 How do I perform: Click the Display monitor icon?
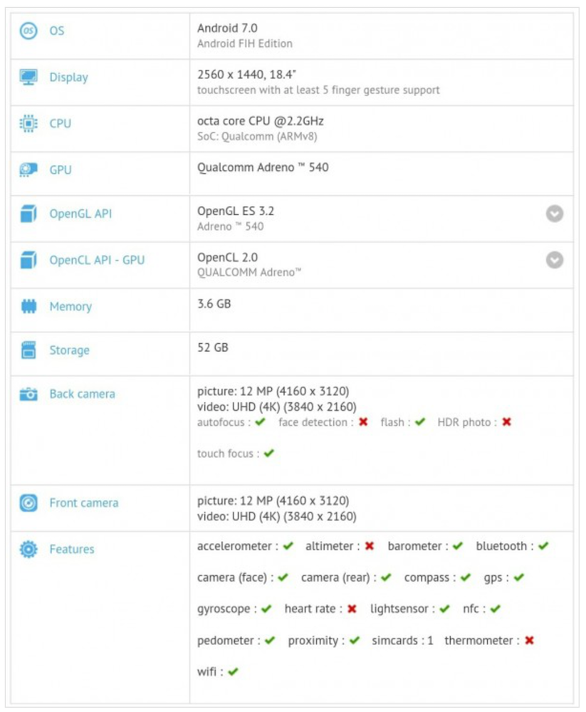[28, 77]
